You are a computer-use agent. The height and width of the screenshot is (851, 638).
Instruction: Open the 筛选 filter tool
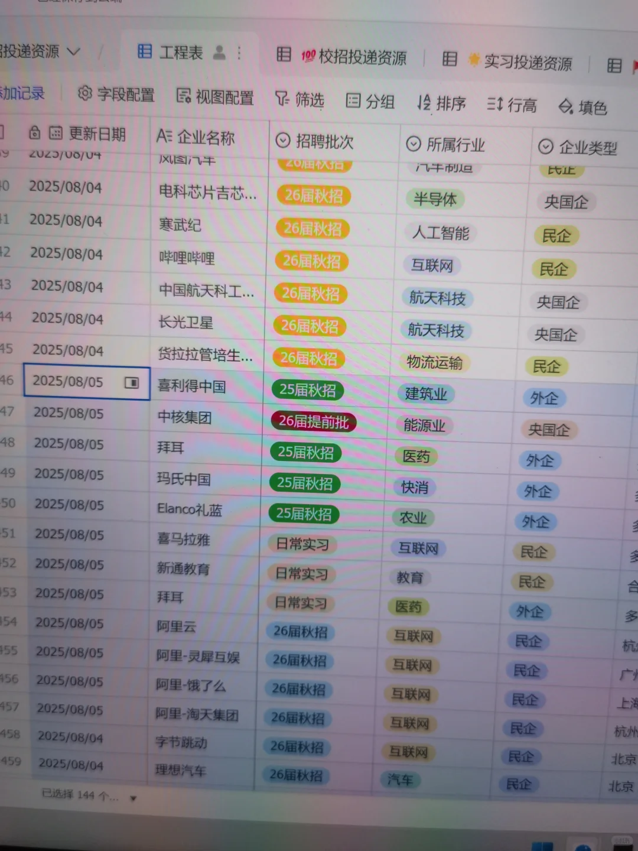point(300,99)
